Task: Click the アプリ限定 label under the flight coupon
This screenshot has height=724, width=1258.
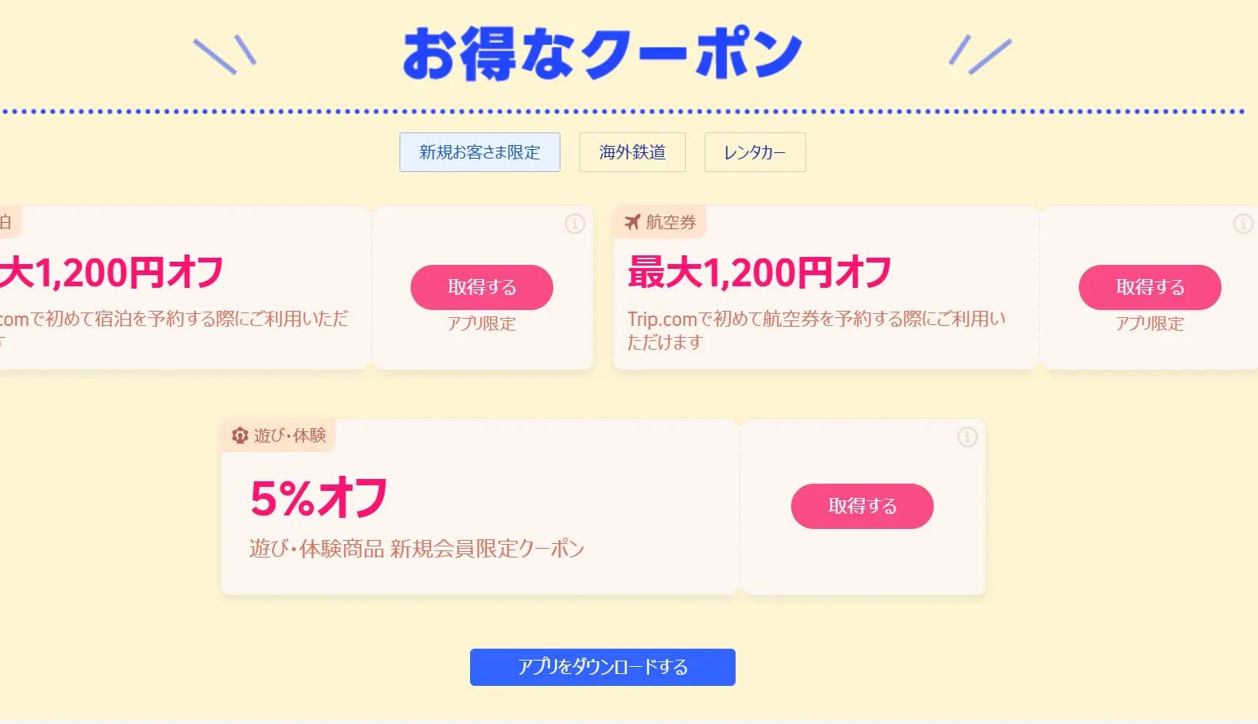Action: [x=1149, y=324]
